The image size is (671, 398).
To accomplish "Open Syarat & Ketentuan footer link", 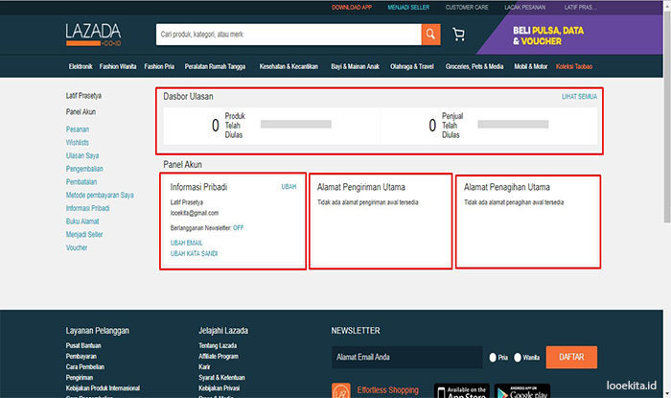I will click(221, 378).
